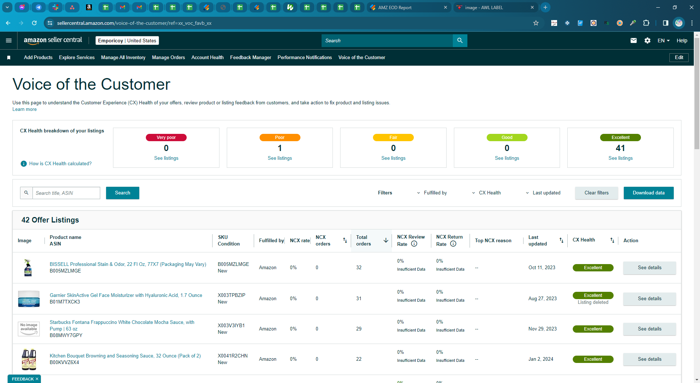Open the Emporicoy United States marketplace switcher
Image resolution: width=700 pixels, height=383 pixels.
127,40
